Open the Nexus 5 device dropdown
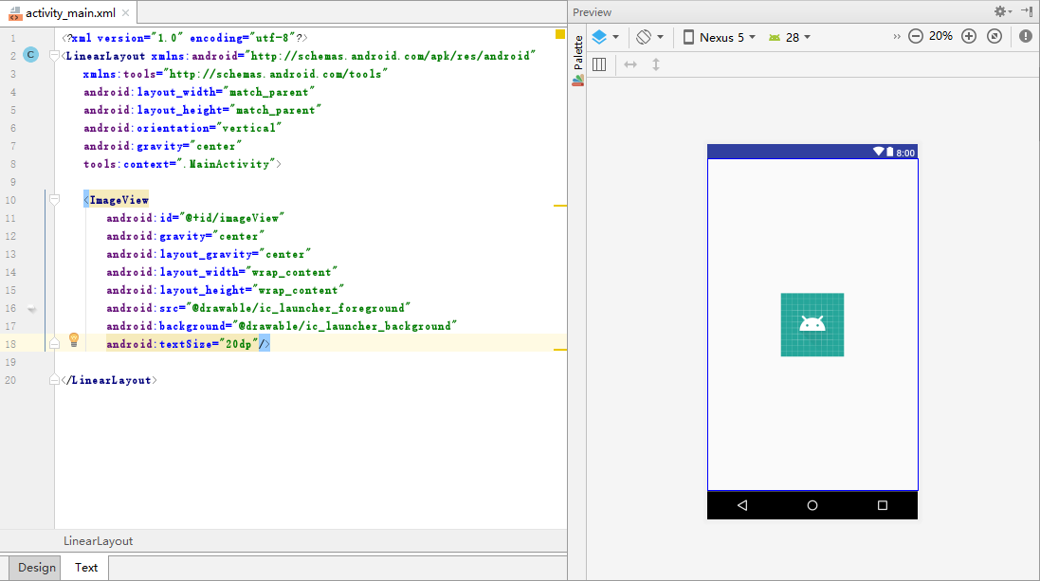Screen dimensions: 1040x581 (719, 37)
